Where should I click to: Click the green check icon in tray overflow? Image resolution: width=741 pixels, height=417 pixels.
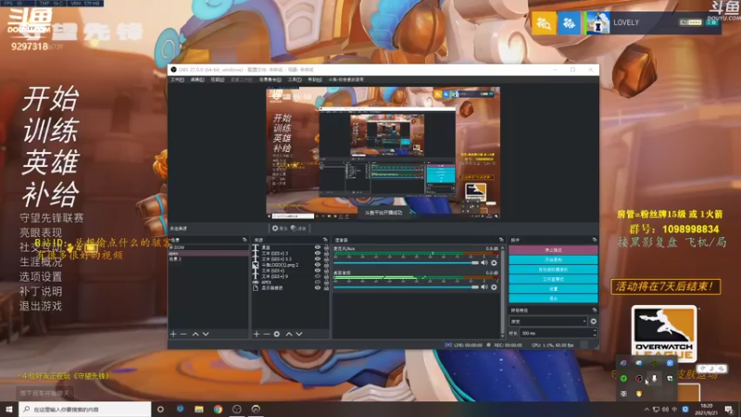click(x=623, y=378)
